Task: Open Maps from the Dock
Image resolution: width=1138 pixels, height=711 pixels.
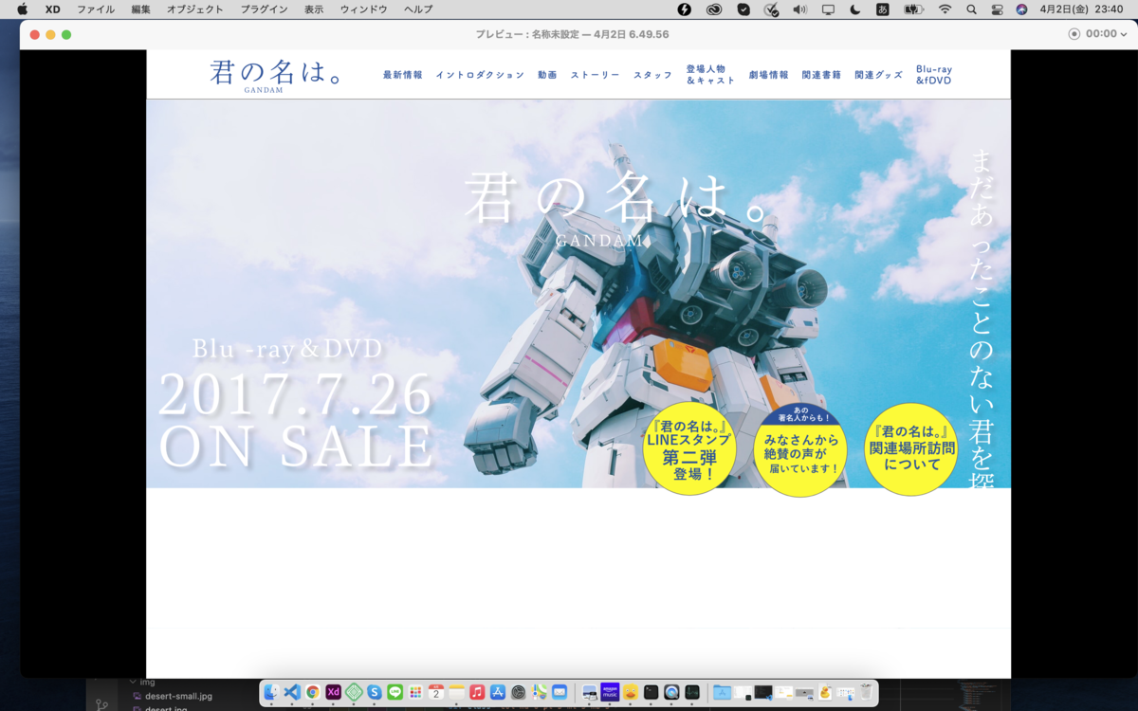Action: [540, 692]
